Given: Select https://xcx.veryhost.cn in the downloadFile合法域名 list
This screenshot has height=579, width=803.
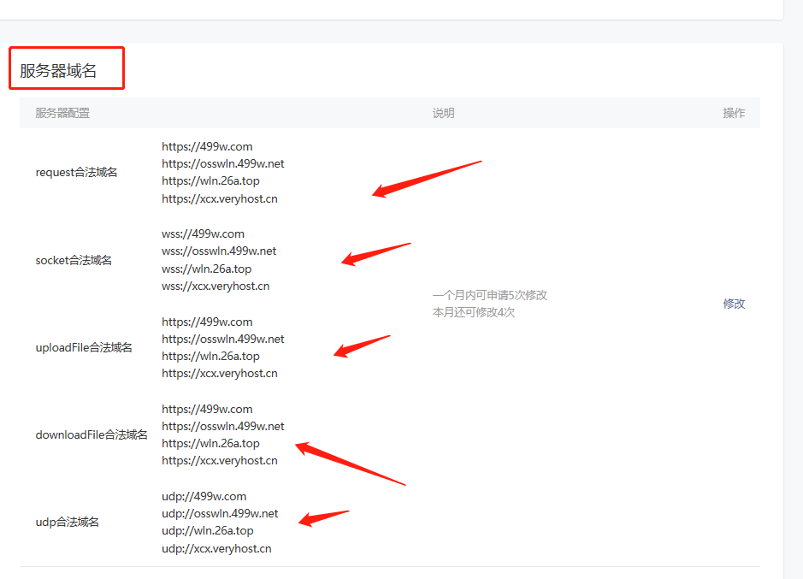Looking at the screenshot, I should pos(219,461).
